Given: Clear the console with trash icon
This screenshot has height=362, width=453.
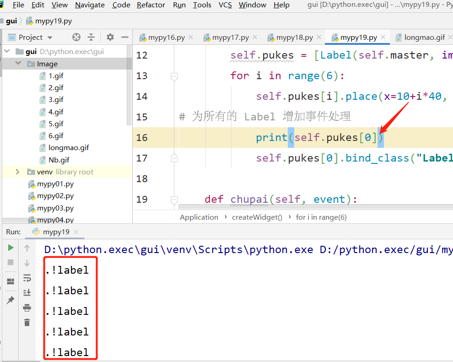Looking at the screenshot, I should tap(27, 322).
